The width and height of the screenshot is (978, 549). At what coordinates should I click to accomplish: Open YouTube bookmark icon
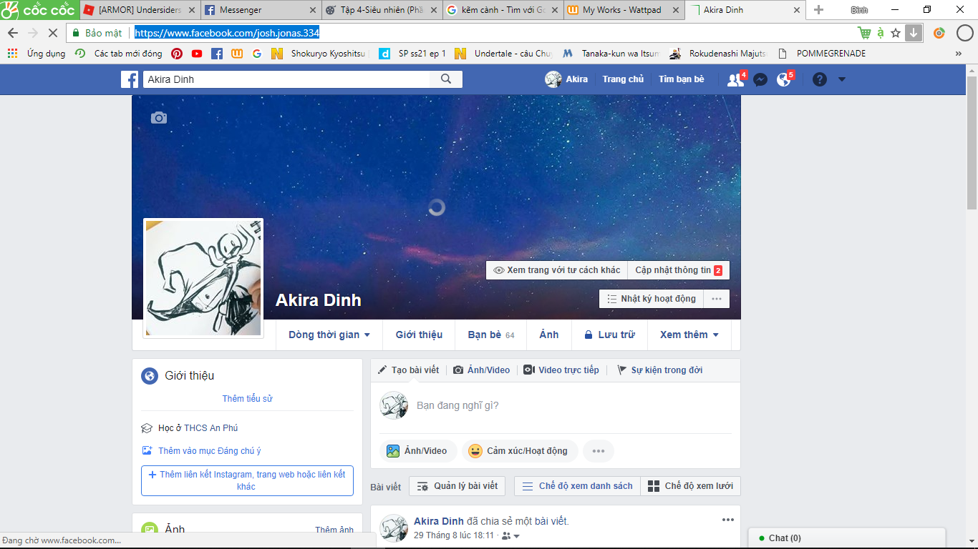[x=197, y=54]
